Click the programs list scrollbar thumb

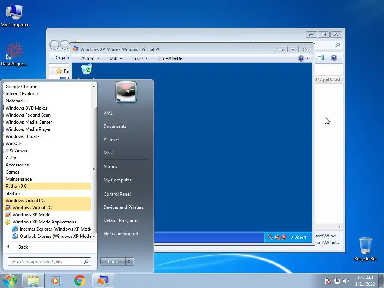coord(94,169)
